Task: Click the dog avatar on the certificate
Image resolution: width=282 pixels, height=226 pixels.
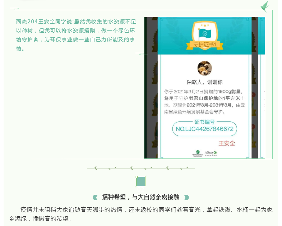Action: coord(204,68)
